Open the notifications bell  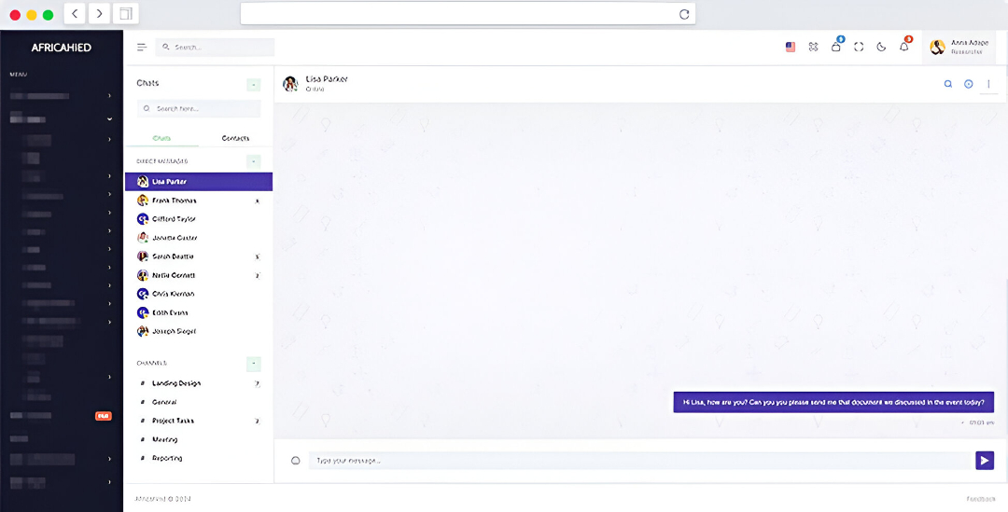(x=903, y=47)
